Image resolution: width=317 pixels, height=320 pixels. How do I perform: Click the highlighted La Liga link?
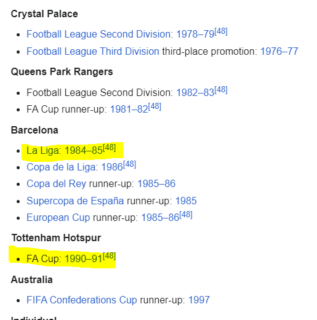tap(43, 151)
